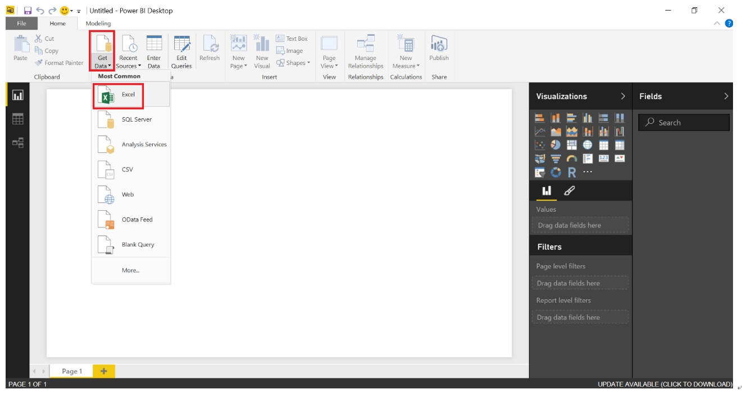Open the Format paintbrush pane
This screenshot has width=742, height=394.
(x=569, y=191)
